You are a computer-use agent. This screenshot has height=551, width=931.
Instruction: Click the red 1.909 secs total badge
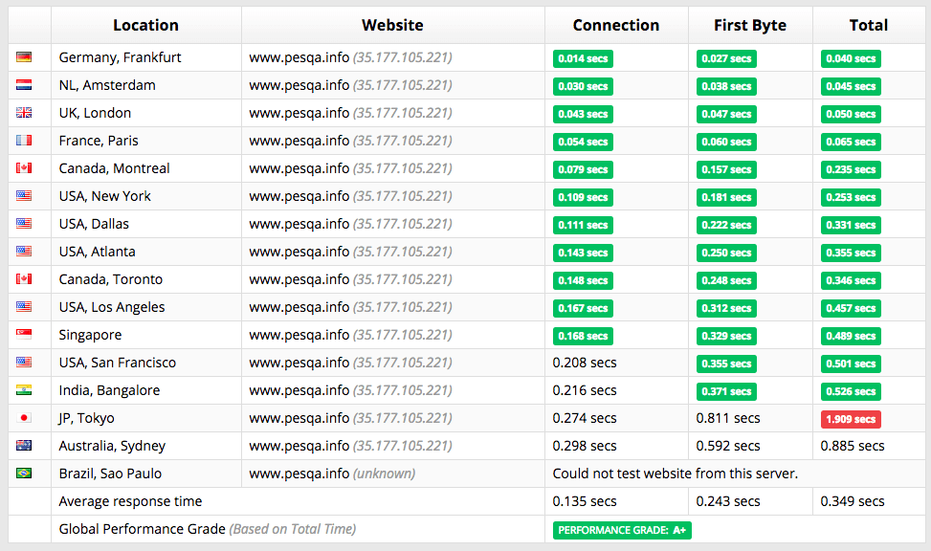pos(851,419)
